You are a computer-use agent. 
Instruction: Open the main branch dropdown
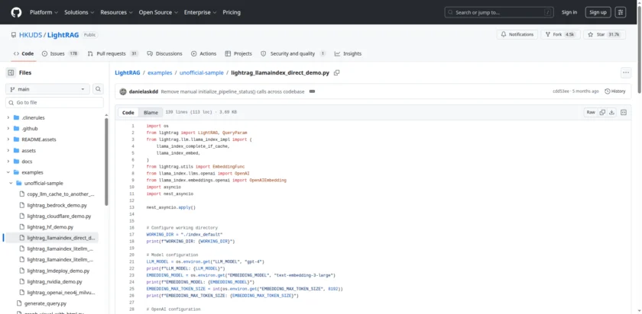[x=47, y=89]
